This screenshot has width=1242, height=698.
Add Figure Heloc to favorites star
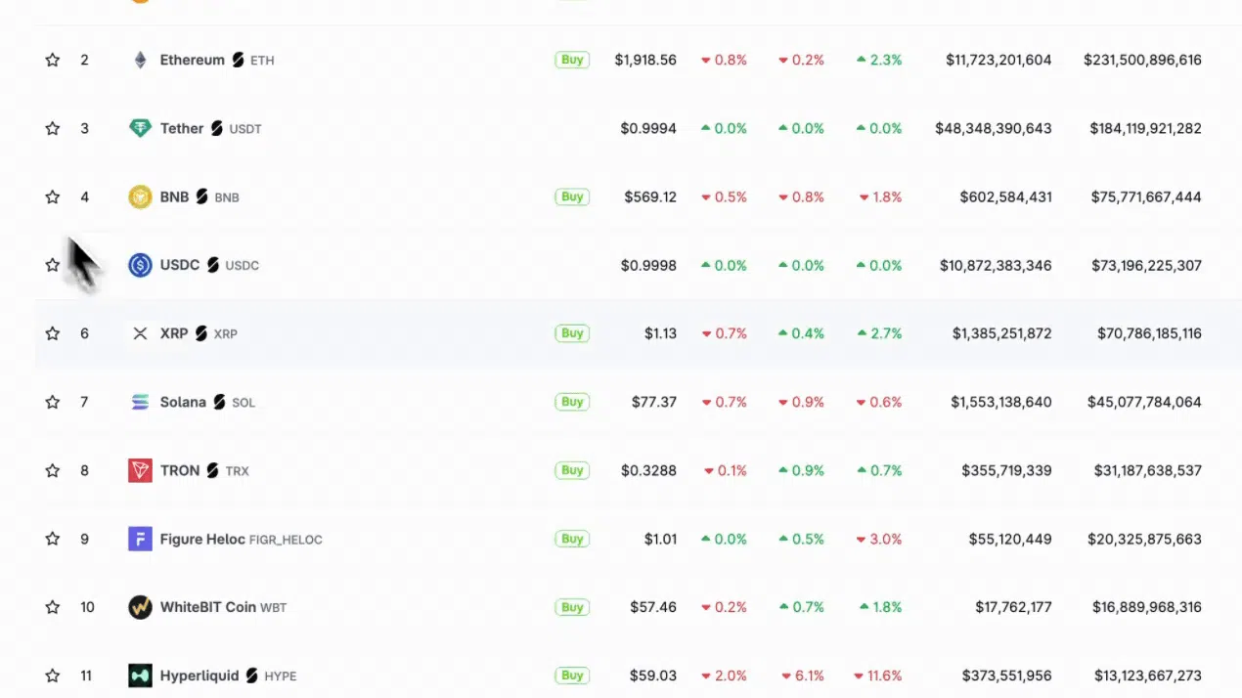click(53, 539)
